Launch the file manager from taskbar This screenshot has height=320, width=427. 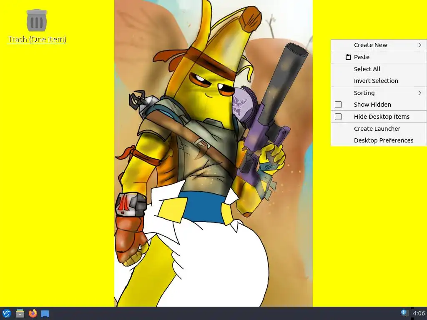pos(20,313)
